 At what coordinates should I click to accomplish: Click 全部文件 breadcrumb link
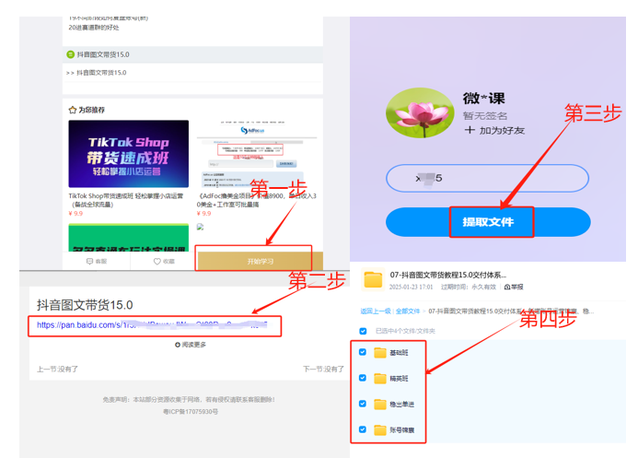(408, 311)
